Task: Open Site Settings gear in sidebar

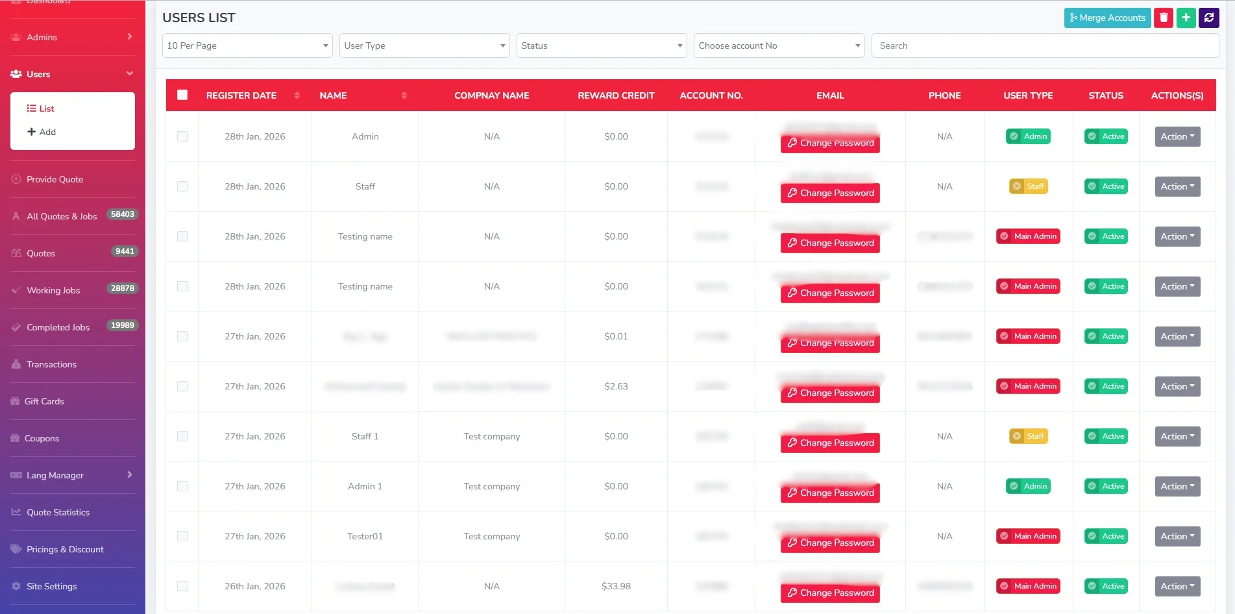Action: pos(16,586)
